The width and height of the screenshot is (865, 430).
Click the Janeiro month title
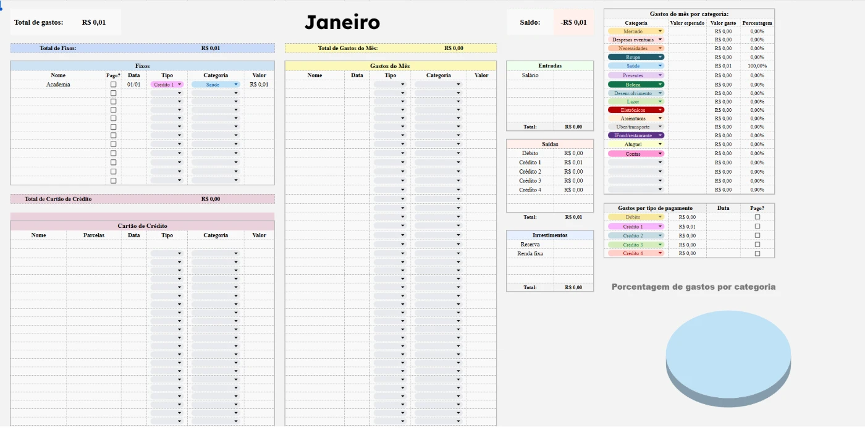pyautogui.click(x=342, y=23)
